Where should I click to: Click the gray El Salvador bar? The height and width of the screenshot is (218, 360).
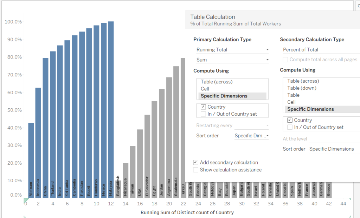[x=147, y=156]
